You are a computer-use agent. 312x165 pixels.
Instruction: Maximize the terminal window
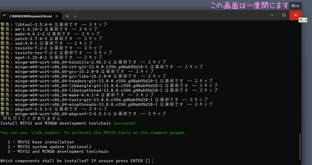284,15
